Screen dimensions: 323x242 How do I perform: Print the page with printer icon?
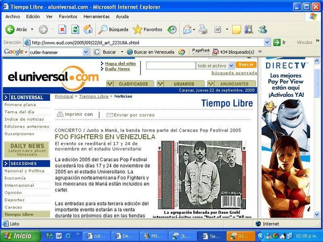(x=203, y=29)
